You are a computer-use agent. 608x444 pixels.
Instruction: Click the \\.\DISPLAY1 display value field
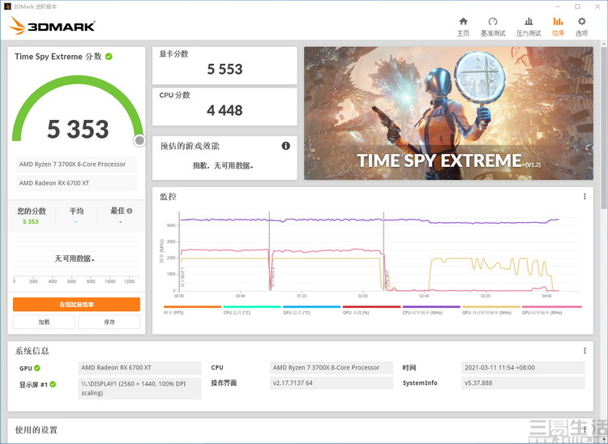(139, 388)
